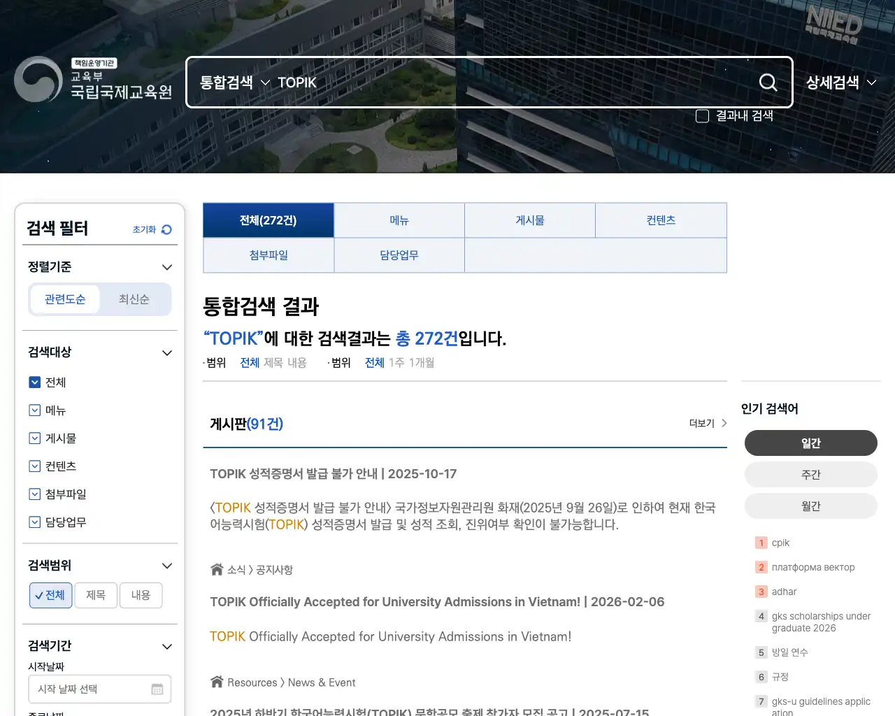Switch to the 게시물 results tab

tap(530, 220)
